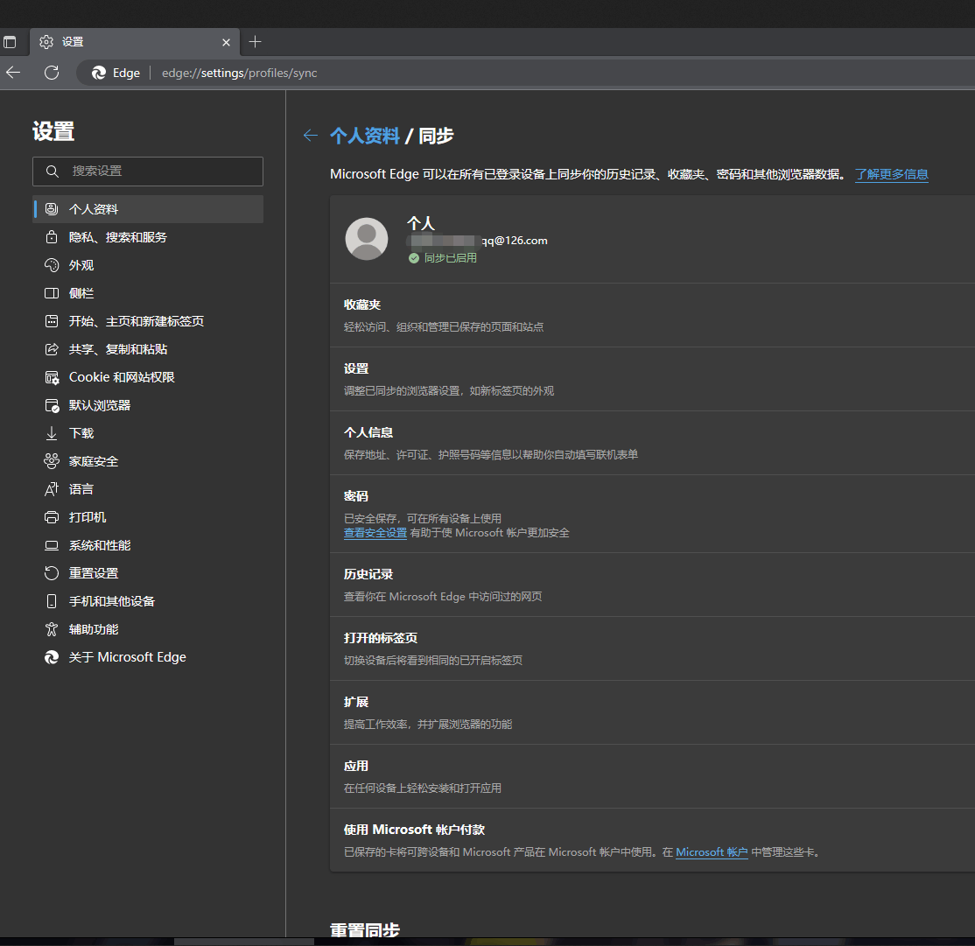Screen dimensions: 975x946
Task: Open 共享、复制和粘贴 settings
Action: pyautogui.click(x=148, y=349)
